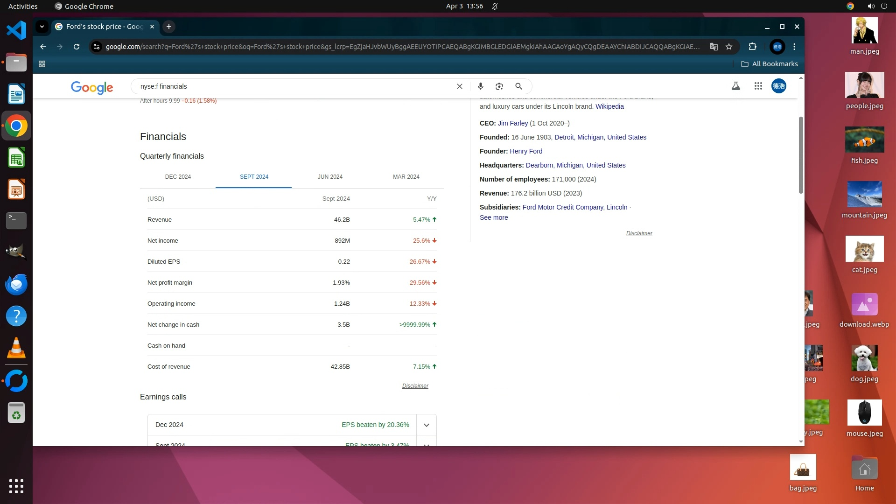This screenshot has height=504, width=896.
Task: Reload the current page
Action: pyautogui.click(x=77, y=47)
